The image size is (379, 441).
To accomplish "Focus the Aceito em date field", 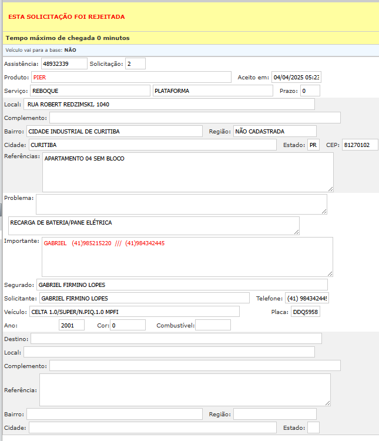I will 296,77.
